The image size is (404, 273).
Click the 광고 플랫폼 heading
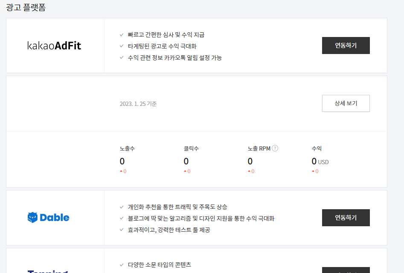click(26, 7)
